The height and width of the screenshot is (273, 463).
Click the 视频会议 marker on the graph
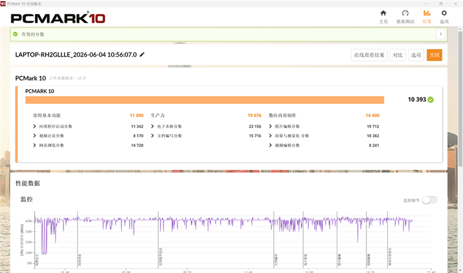tap(36, 260)
